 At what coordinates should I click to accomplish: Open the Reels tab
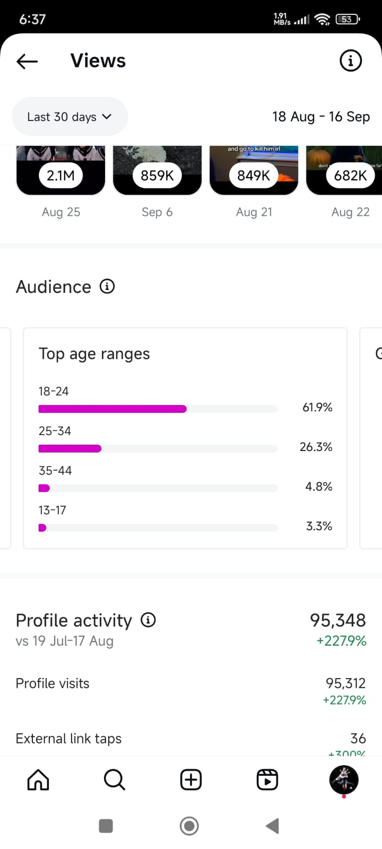pos(267,780)
